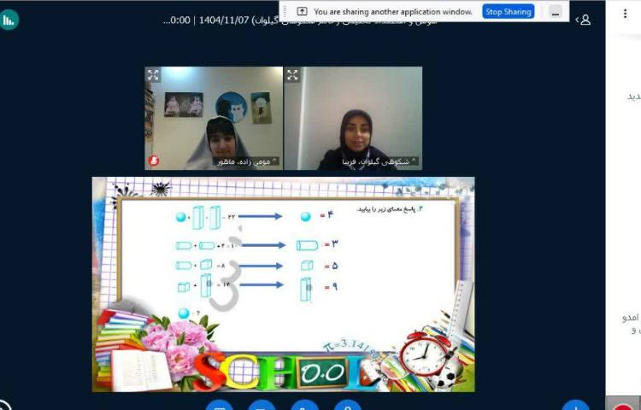Click the Stop Sharing button

[x=508, y=11]
